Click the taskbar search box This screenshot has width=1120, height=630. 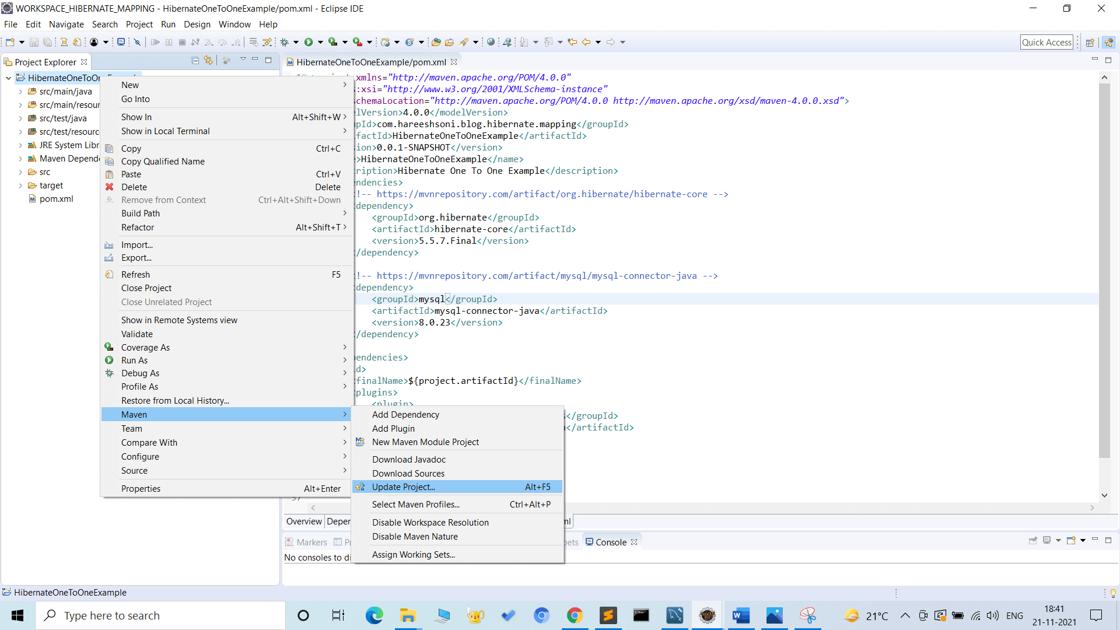(160, 615)
